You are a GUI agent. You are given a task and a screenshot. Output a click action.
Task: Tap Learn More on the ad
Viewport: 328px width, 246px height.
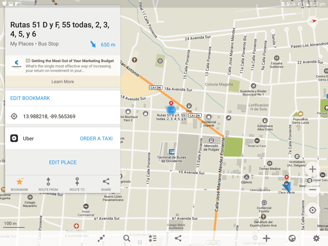(63, 82)
